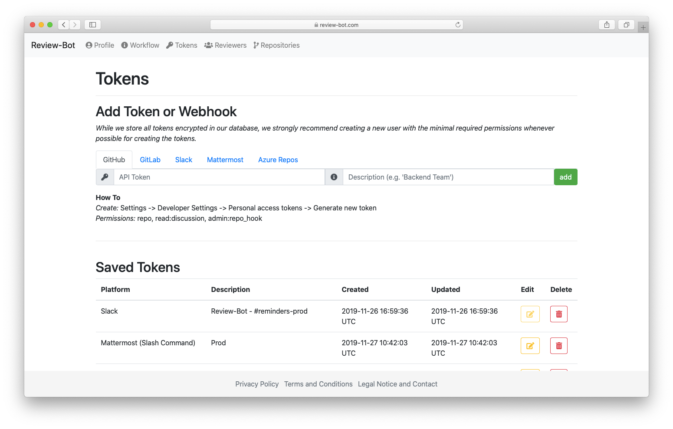Screen dimensions: 673x429
Task: Click the key icon next to Tokens
Action: pyautogui.click(x=169, y=45)
